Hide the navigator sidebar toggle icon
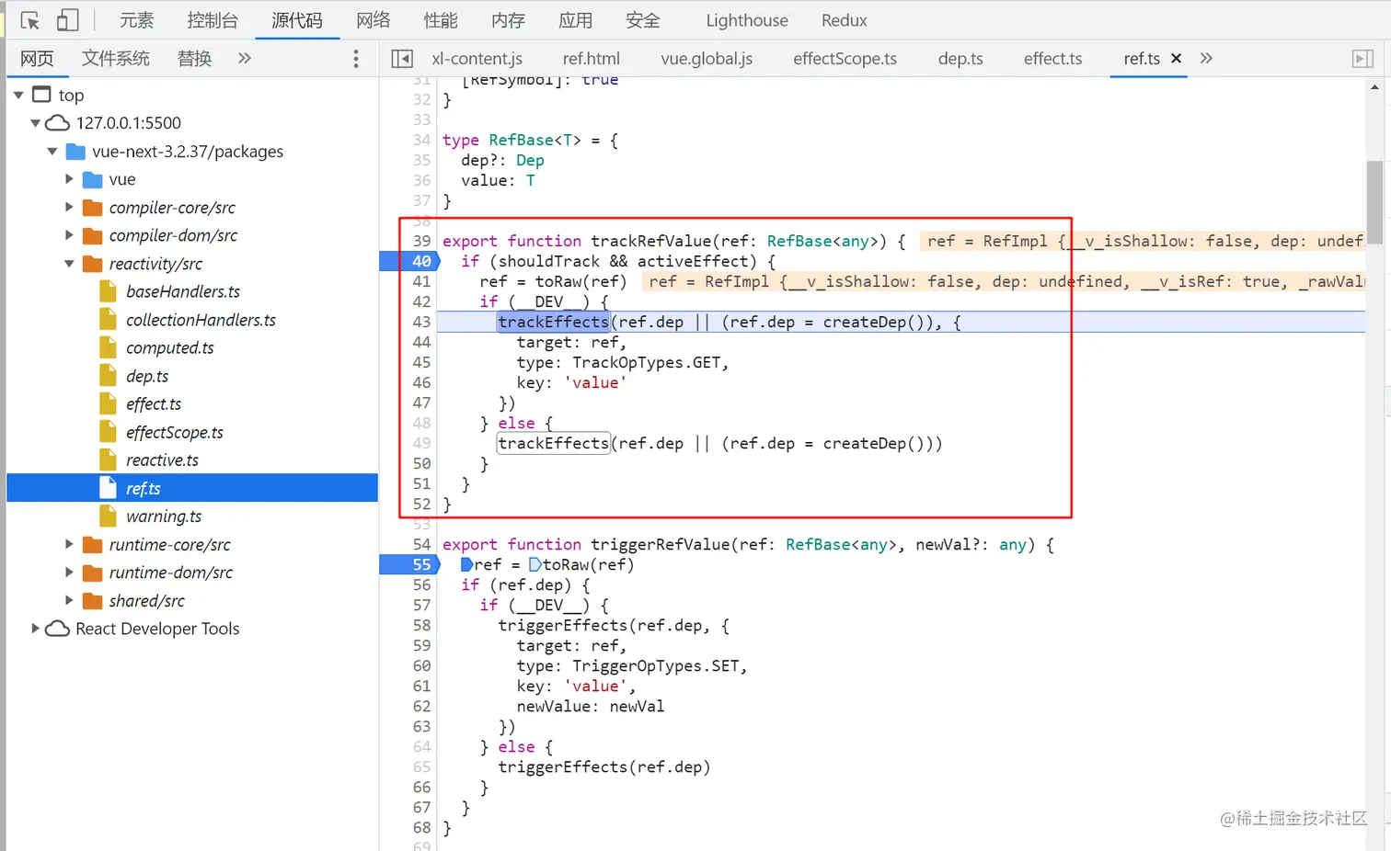Image resolution: width=1391 pixels, height=851 pixels. coord(402,59)
